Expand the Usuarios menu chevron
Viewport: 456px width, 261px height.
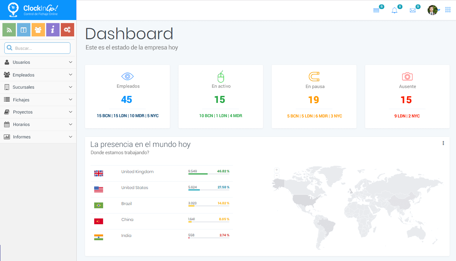pyautogui.click(x=71, y=62)
